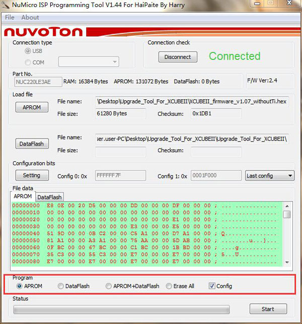Viewport: 302px width, 324px height.
Task: Open configuration bits Setting button
Action: click(x=32, y=175)
